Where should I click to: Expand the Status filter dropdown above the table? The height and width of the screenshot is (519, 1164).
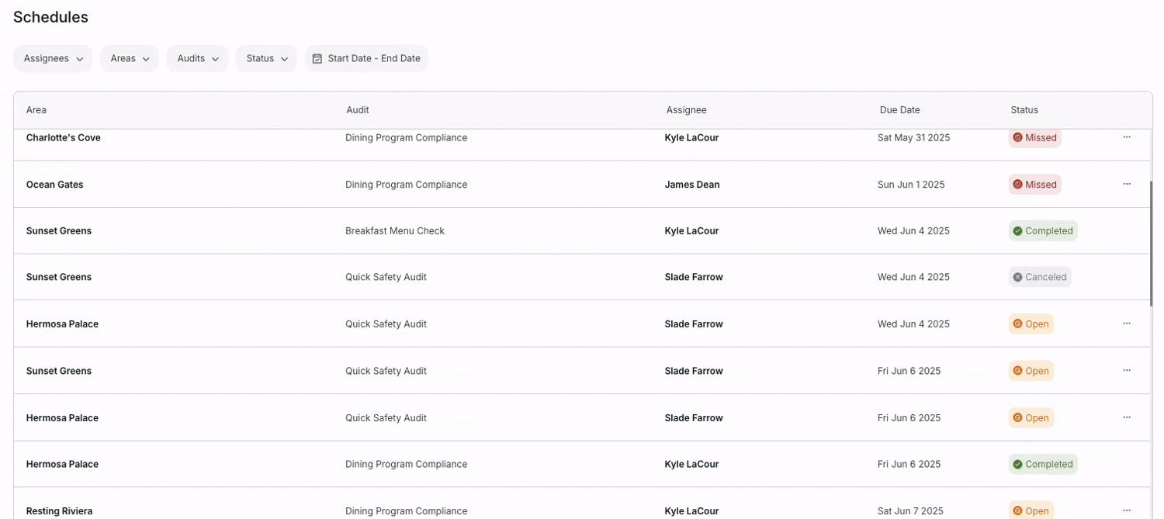[266, 58]
